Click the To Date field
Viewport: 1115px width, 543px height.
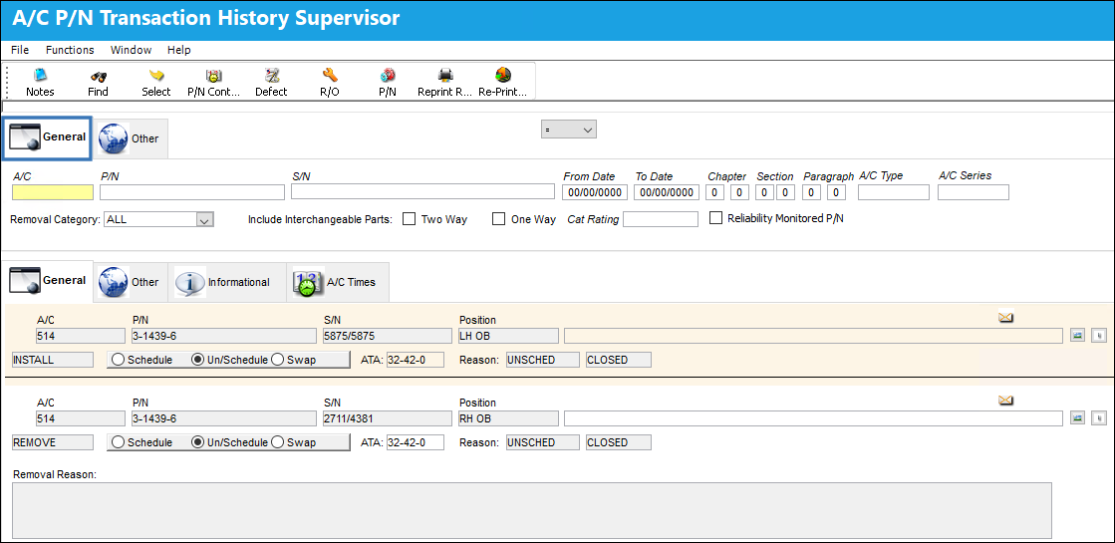click(667, 192)
